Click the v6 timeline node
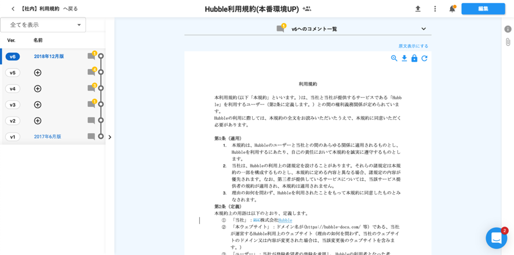This screenshot has height=255, width=514. pos(101,56)
